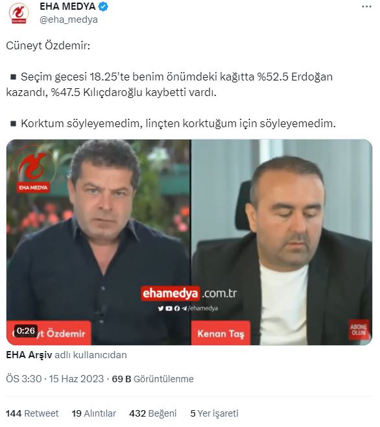Click the 0:26 video duration badge

pyautogui.click(x=26, y=330)
